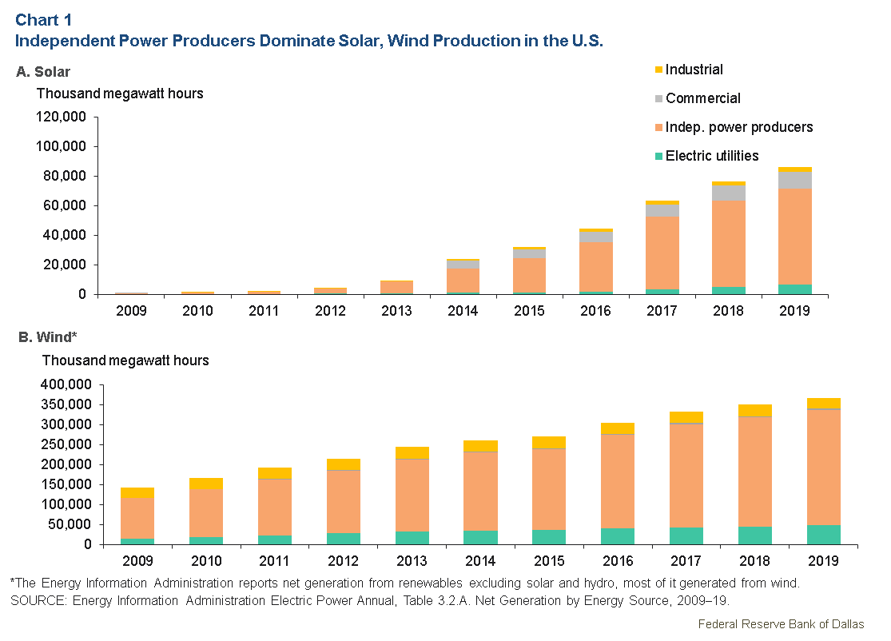Screen dimensions: 891x641
Task: Click the solar axis value 40,000
Action: coord(65,235)
